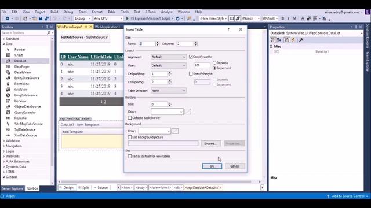The height and width of the screenshot is (208, 371).
Task: Check Collapse table border
Action: 130,118
